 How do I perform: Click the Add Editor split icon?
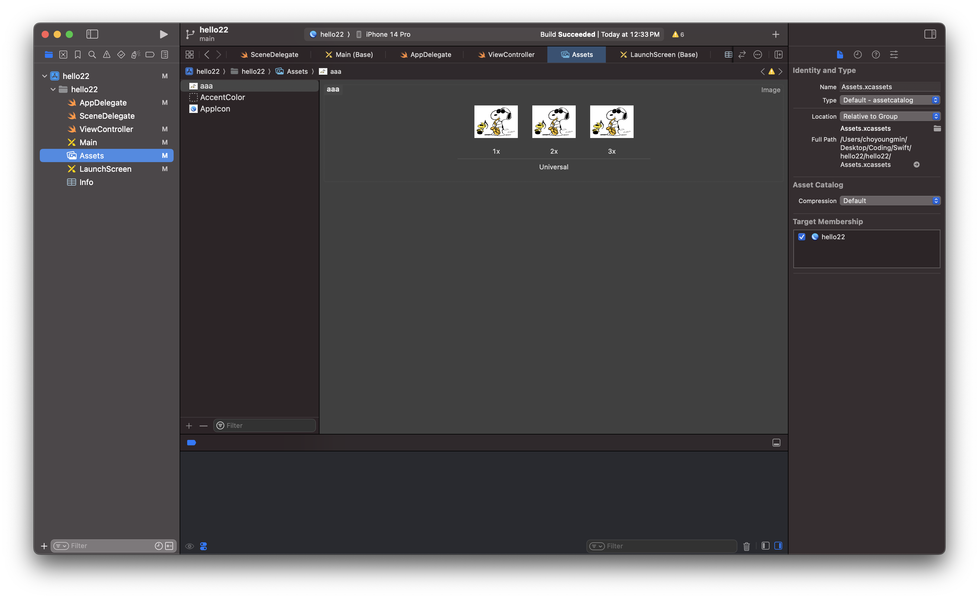point(778,55)
